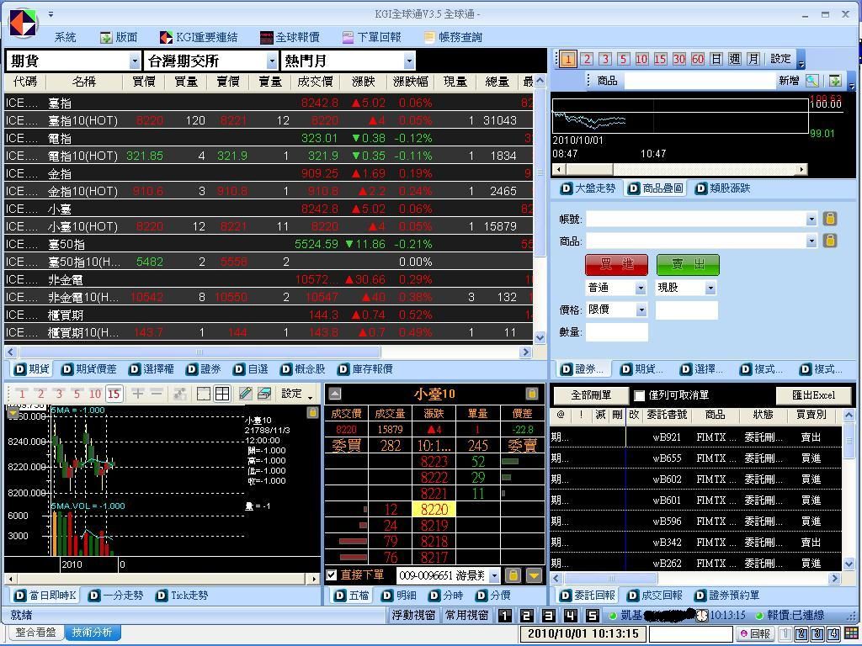Select the 30-minute interval in top-right chart toolbar
This screenshot has height=646, width=862.
pyautogui.click(x=679, y=60)
